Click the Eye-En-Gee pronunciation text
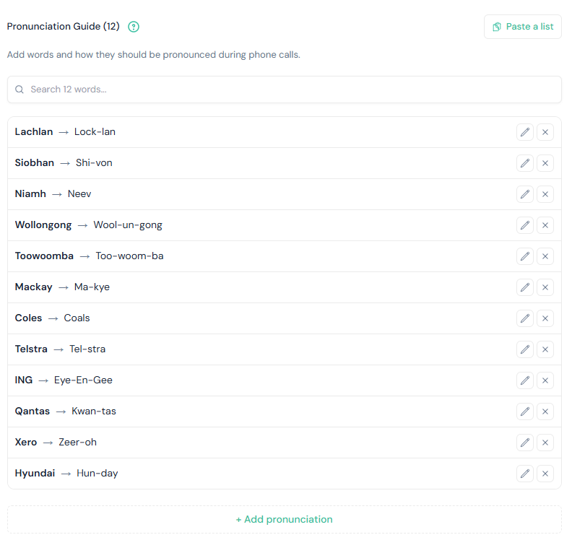 click(83, 380)
